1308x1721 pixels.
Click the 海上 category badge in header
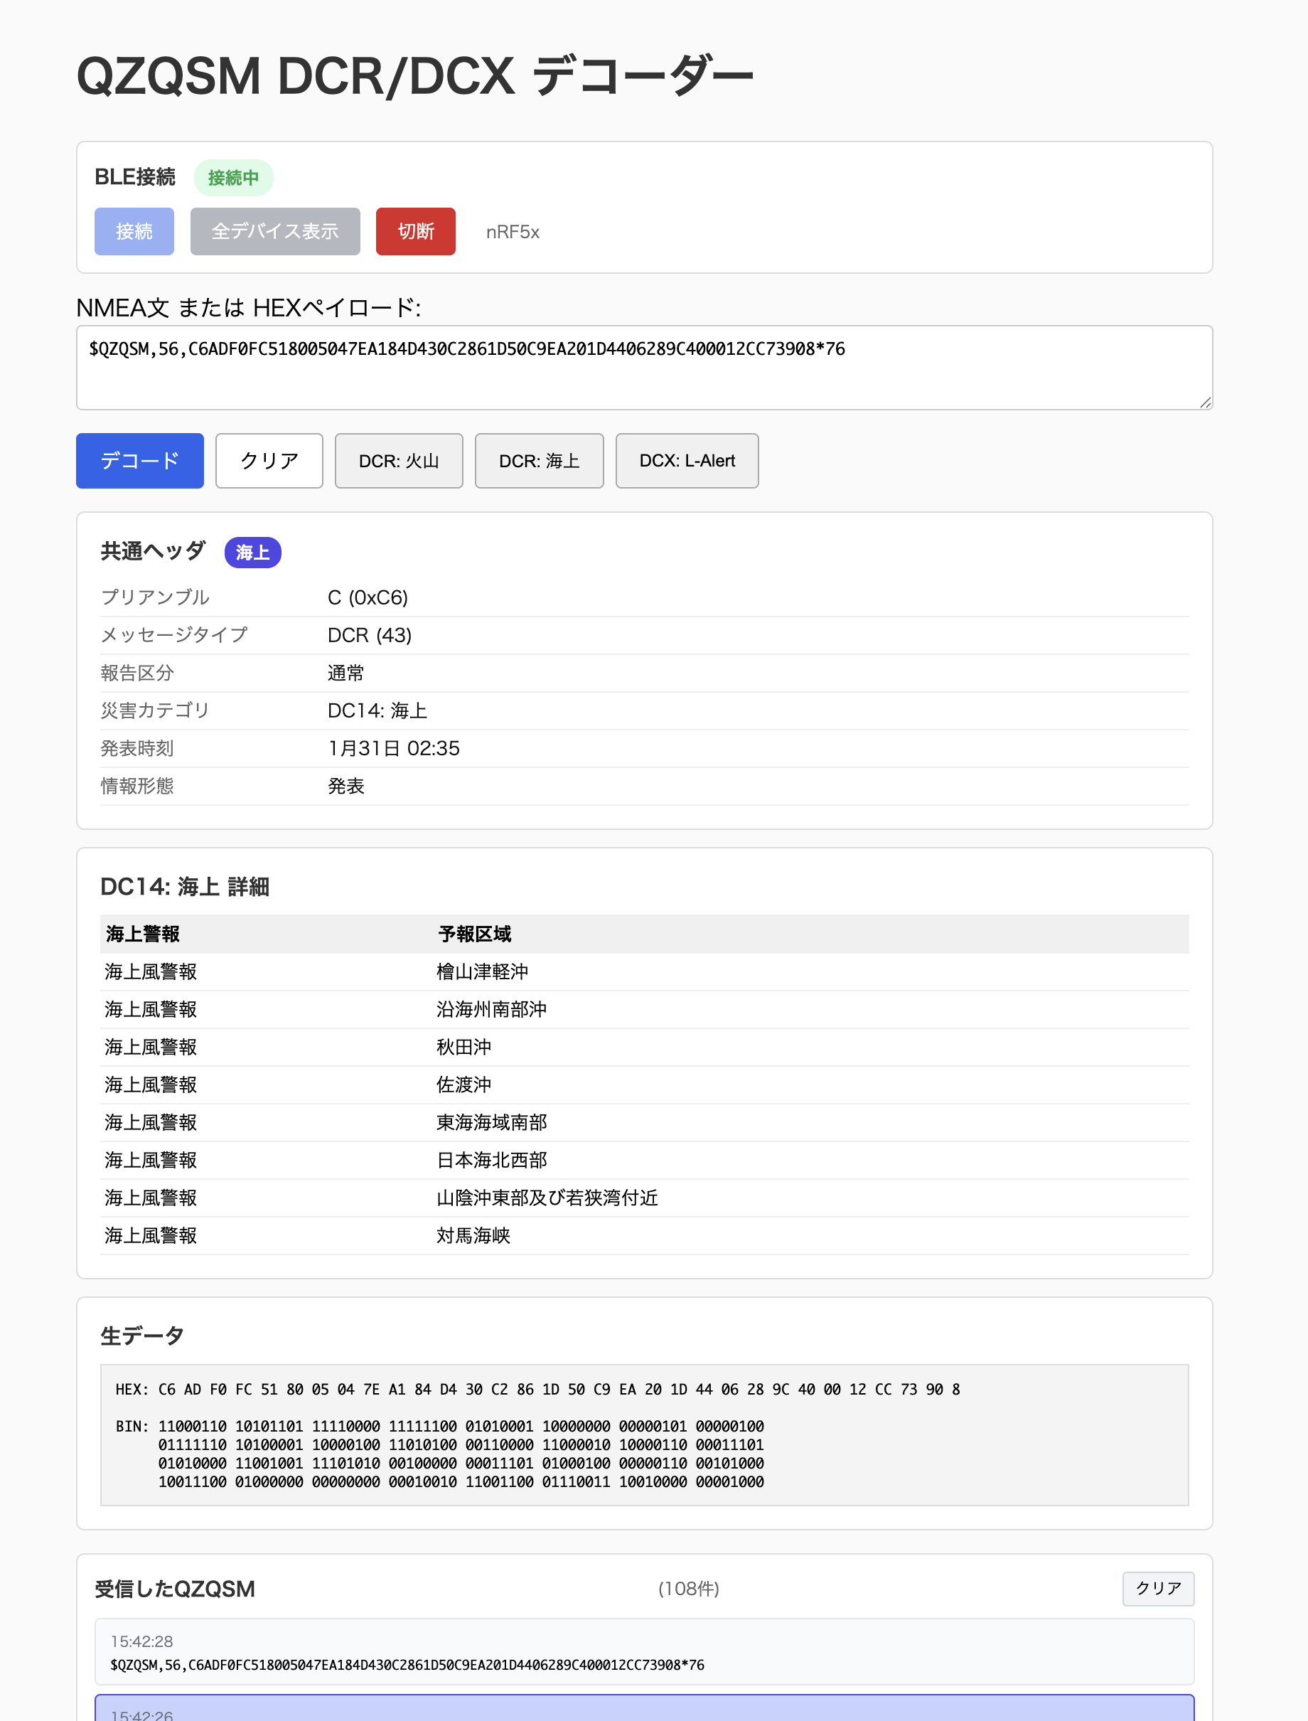pos(252,552)
